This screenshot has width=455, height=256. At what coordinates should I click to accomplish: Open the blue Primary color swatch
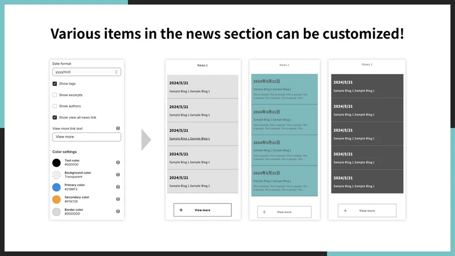coord(56,187)
